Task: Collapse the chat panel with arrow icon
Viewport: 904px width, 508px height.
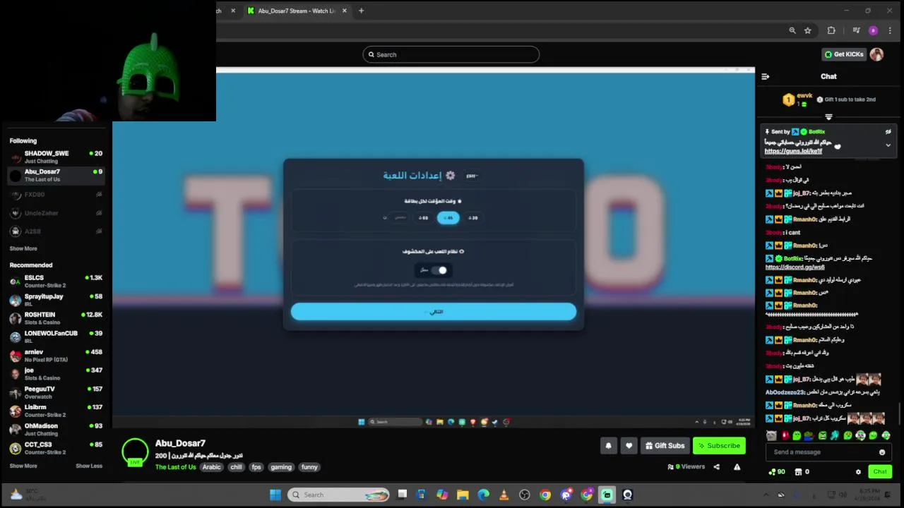Action: tap(765, 76)
